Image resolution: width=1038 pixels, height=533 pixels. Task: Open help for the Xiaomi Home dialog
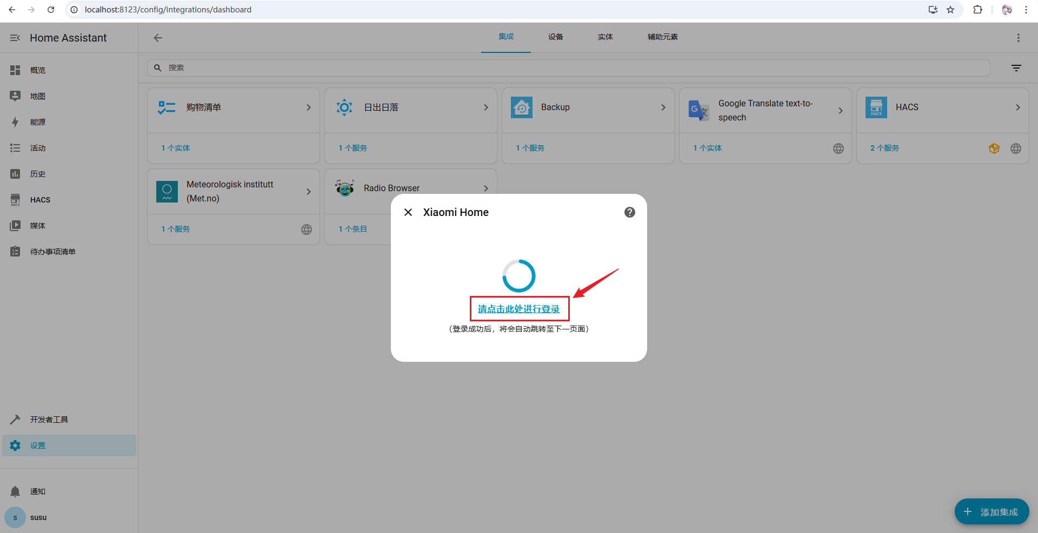630,212
